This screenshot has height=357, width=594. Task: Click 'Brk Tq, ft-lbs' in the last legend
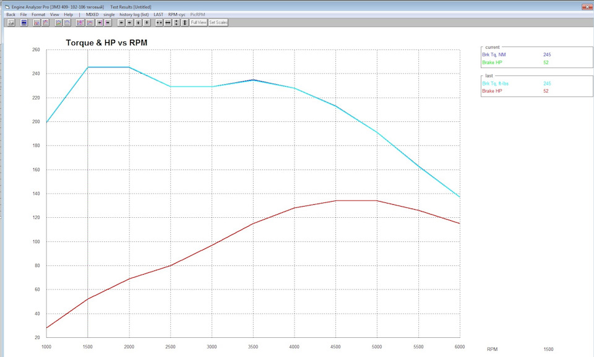(x=495, y=84)
